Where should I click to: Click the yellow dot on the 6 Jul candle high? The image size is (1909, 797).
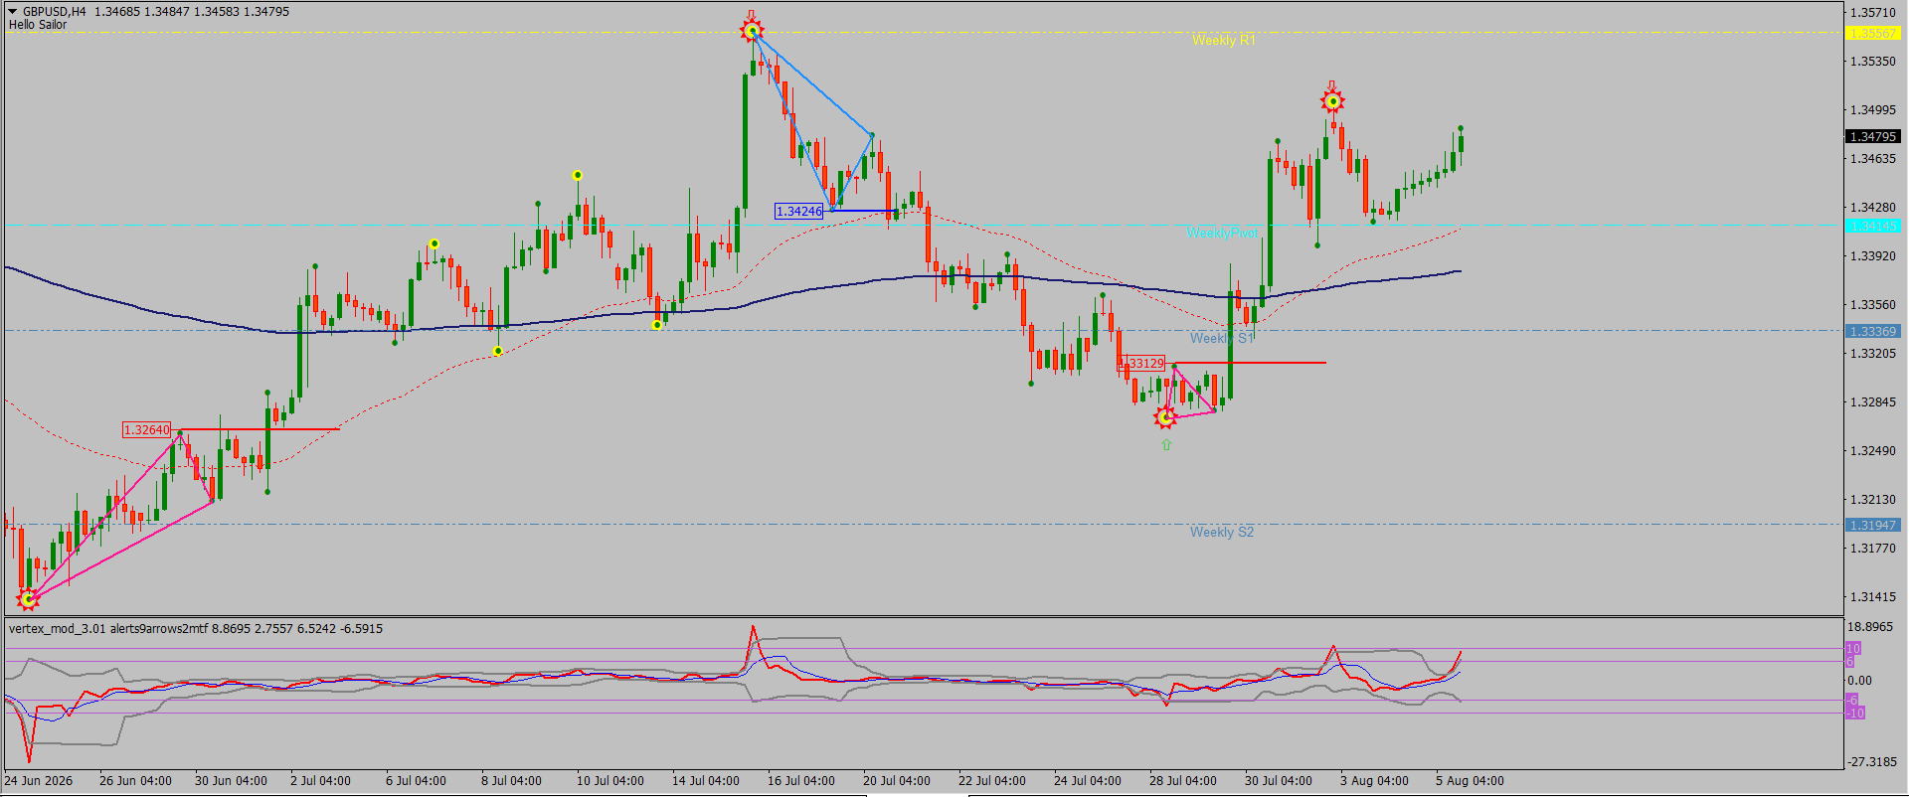pos(434,243)
